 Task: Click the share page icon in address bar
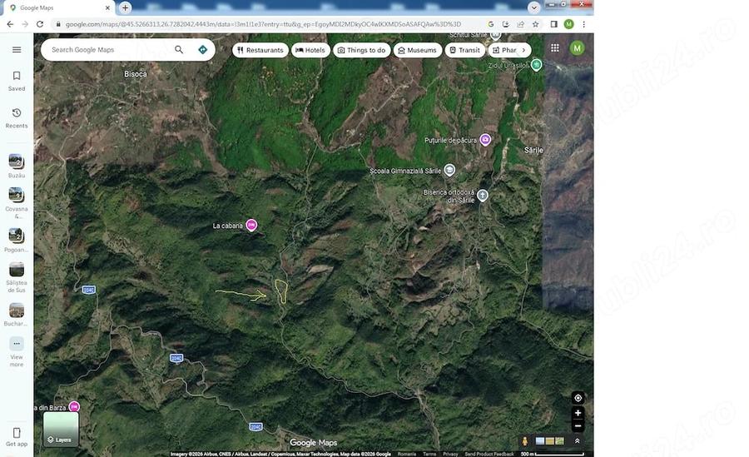tap(521, 24)
